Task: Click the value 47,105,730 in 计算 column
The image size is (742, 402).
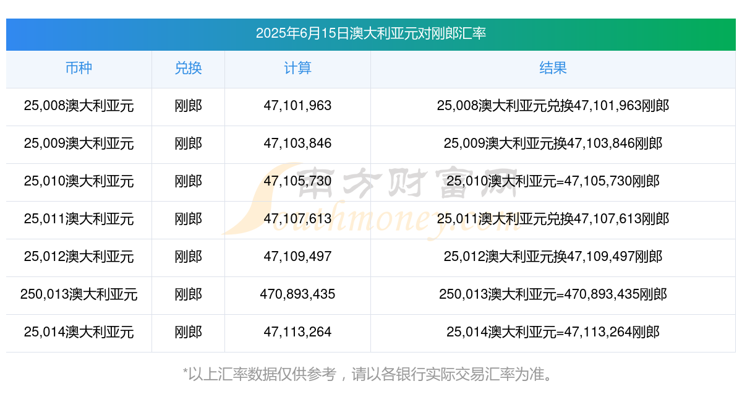Action: tap(297, 181)
